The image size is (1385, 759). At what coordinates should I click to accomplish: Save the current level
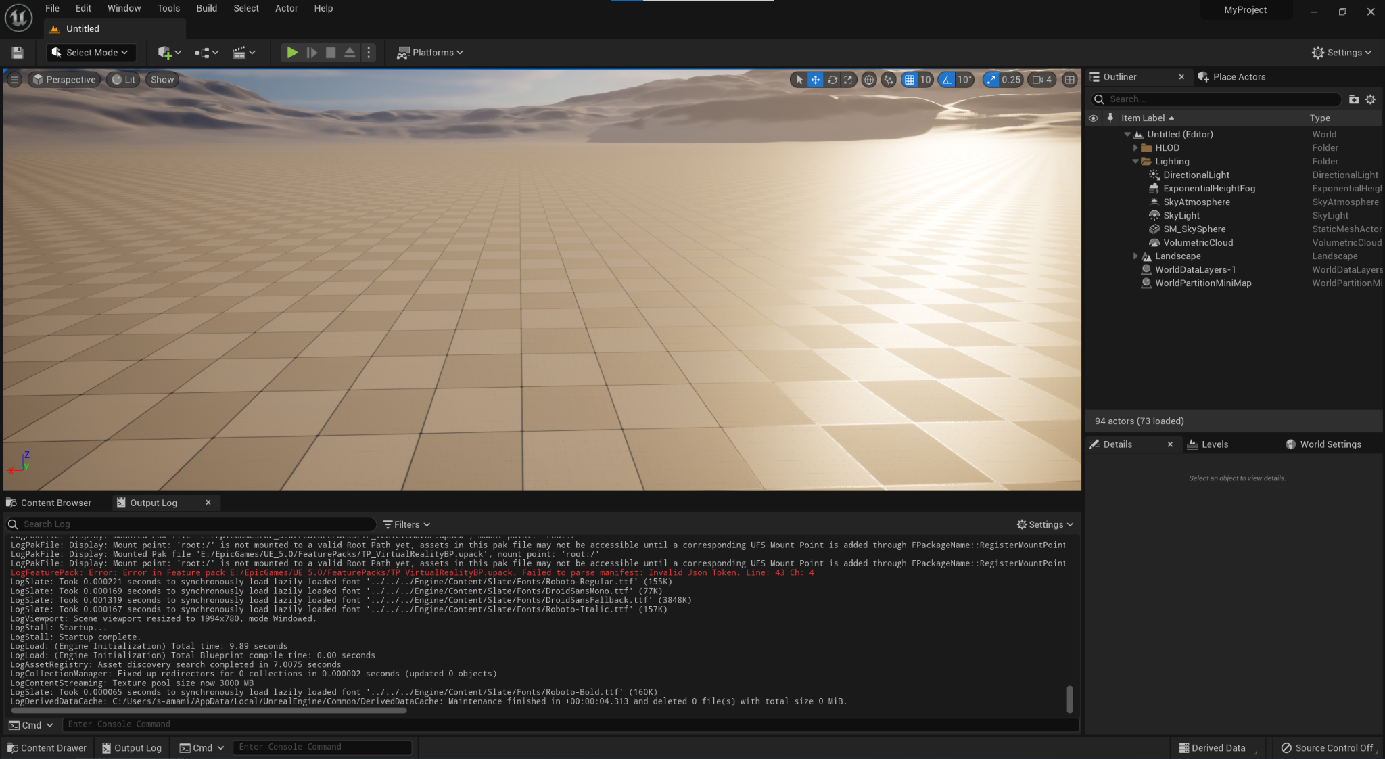17,52
